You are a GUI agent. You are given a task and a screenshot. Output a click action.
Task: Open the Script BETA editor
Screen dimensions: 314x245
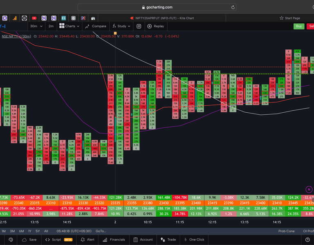coord(59,240)
